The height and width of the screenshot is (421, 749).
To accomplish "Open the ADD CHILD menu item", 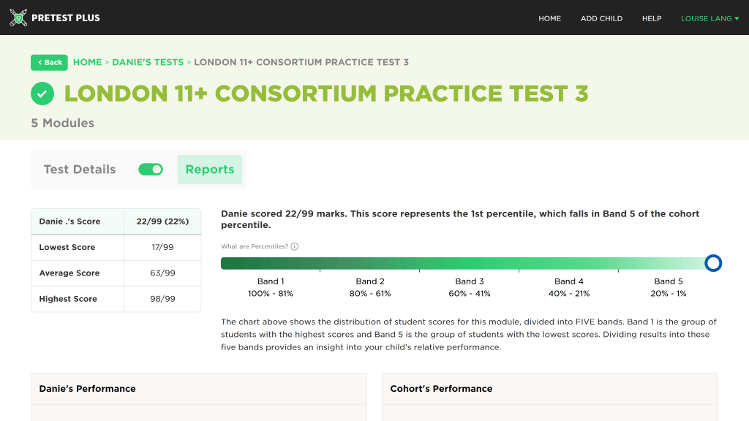I will coord(601,18).
